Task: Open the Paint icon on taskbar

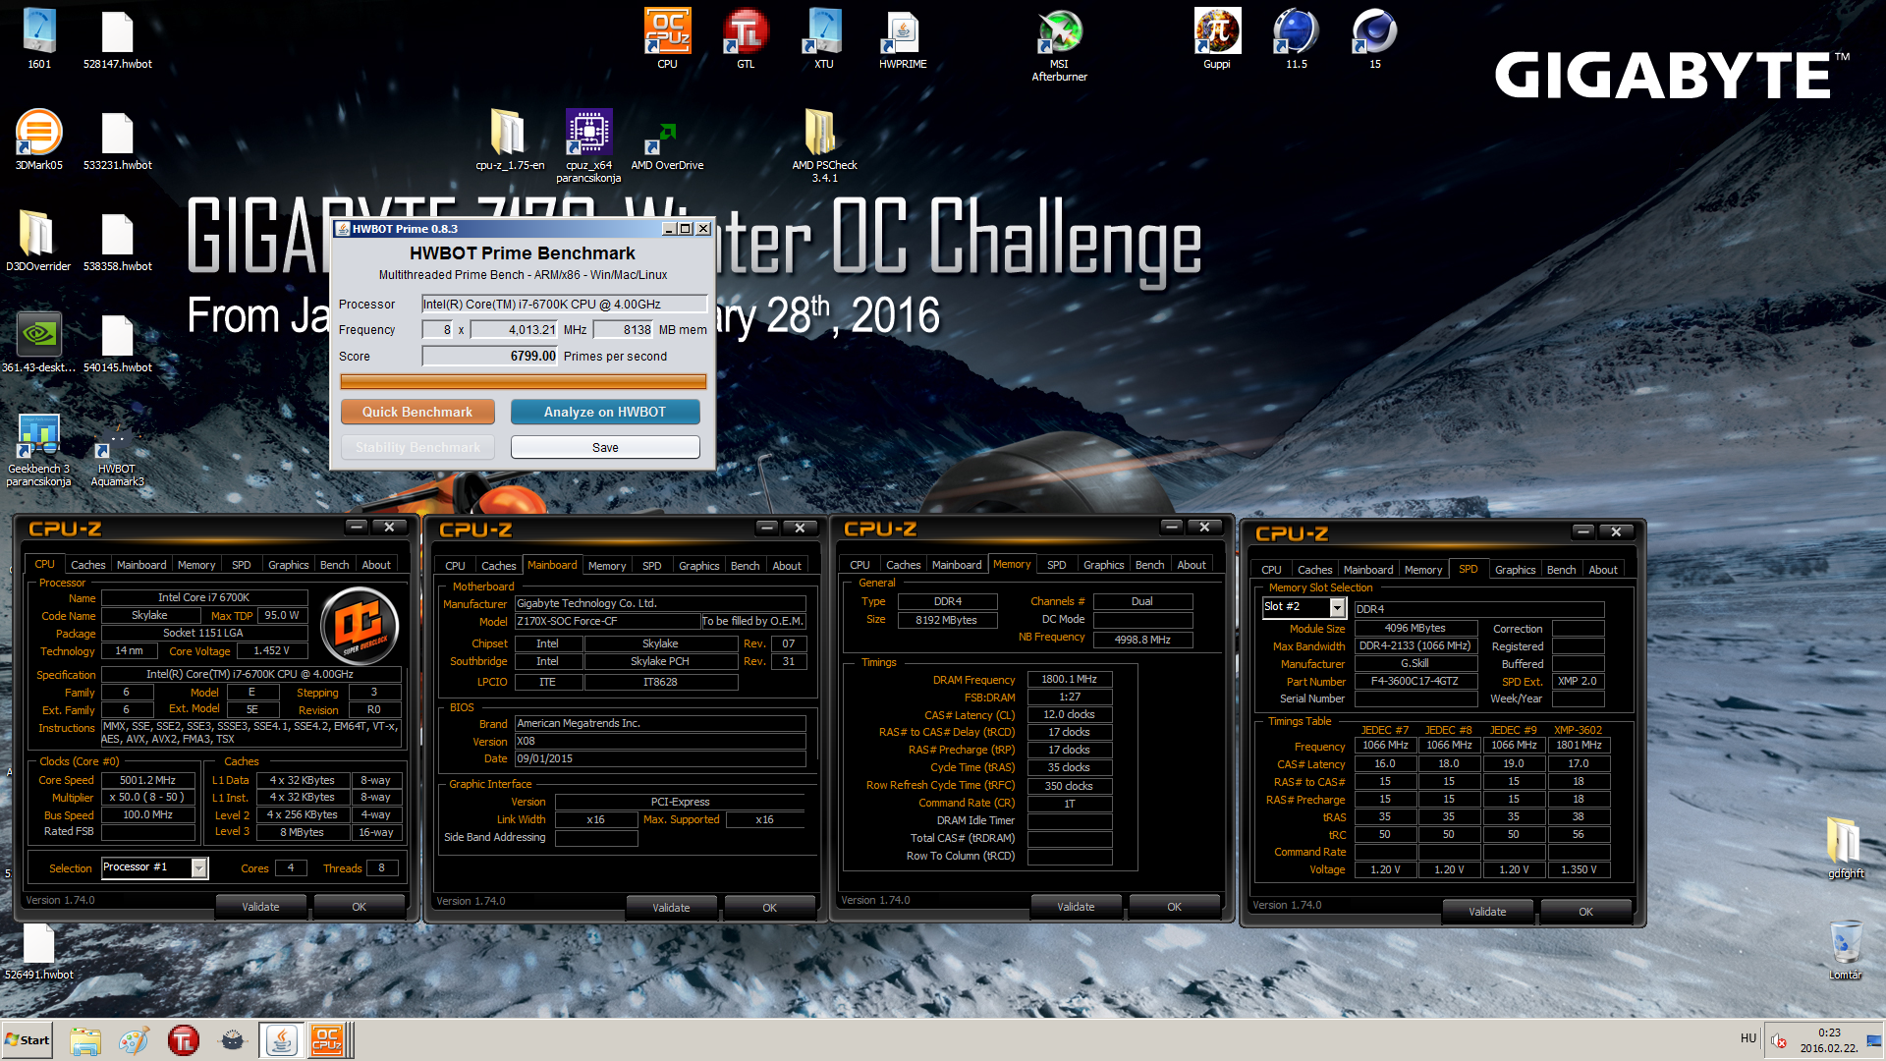Action: coord(134,1039)
